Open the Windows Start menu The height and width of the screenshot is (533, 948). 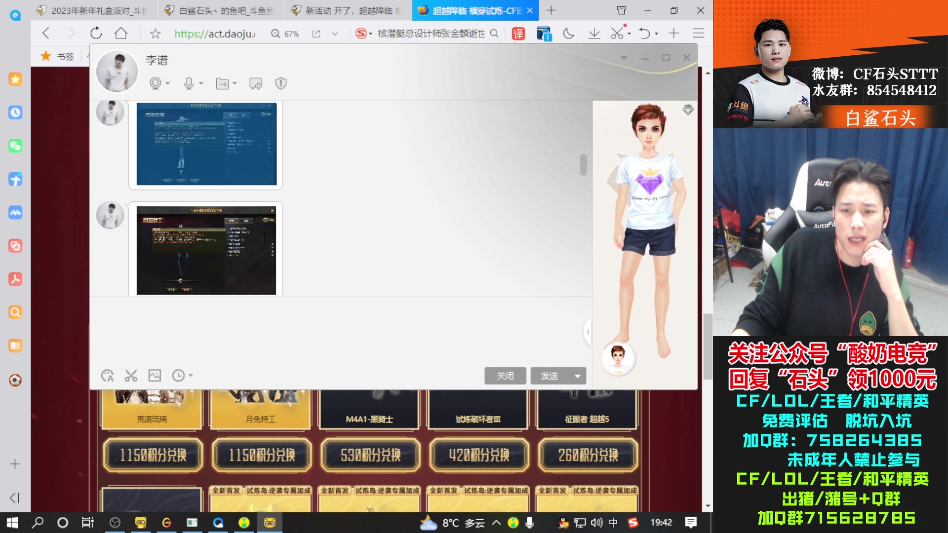point(12,523)
